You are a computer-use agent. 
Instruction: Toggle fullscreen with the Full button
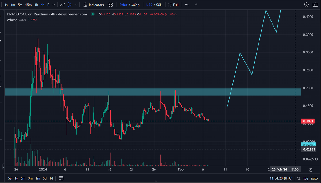click(173, 5)
